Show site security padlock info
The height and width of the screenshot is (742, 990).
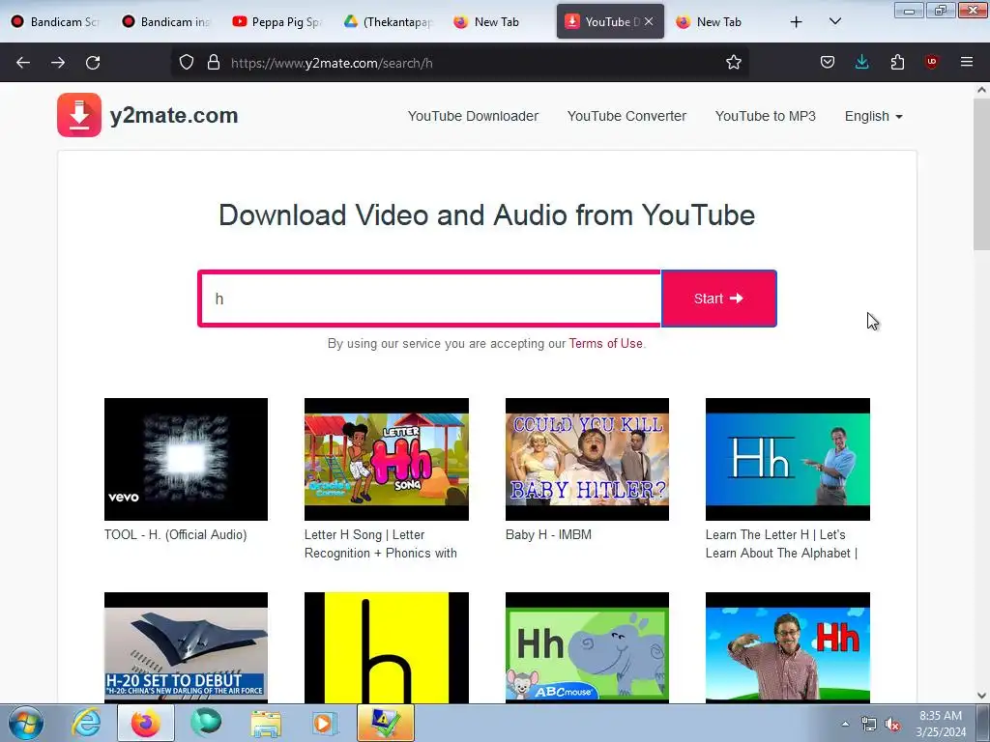point(214,63)
